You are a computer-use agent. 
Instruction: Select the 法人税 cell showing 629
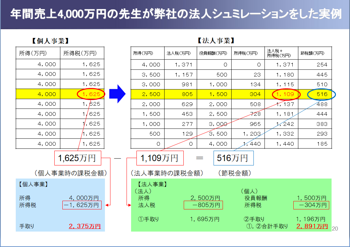click(181, 104)
